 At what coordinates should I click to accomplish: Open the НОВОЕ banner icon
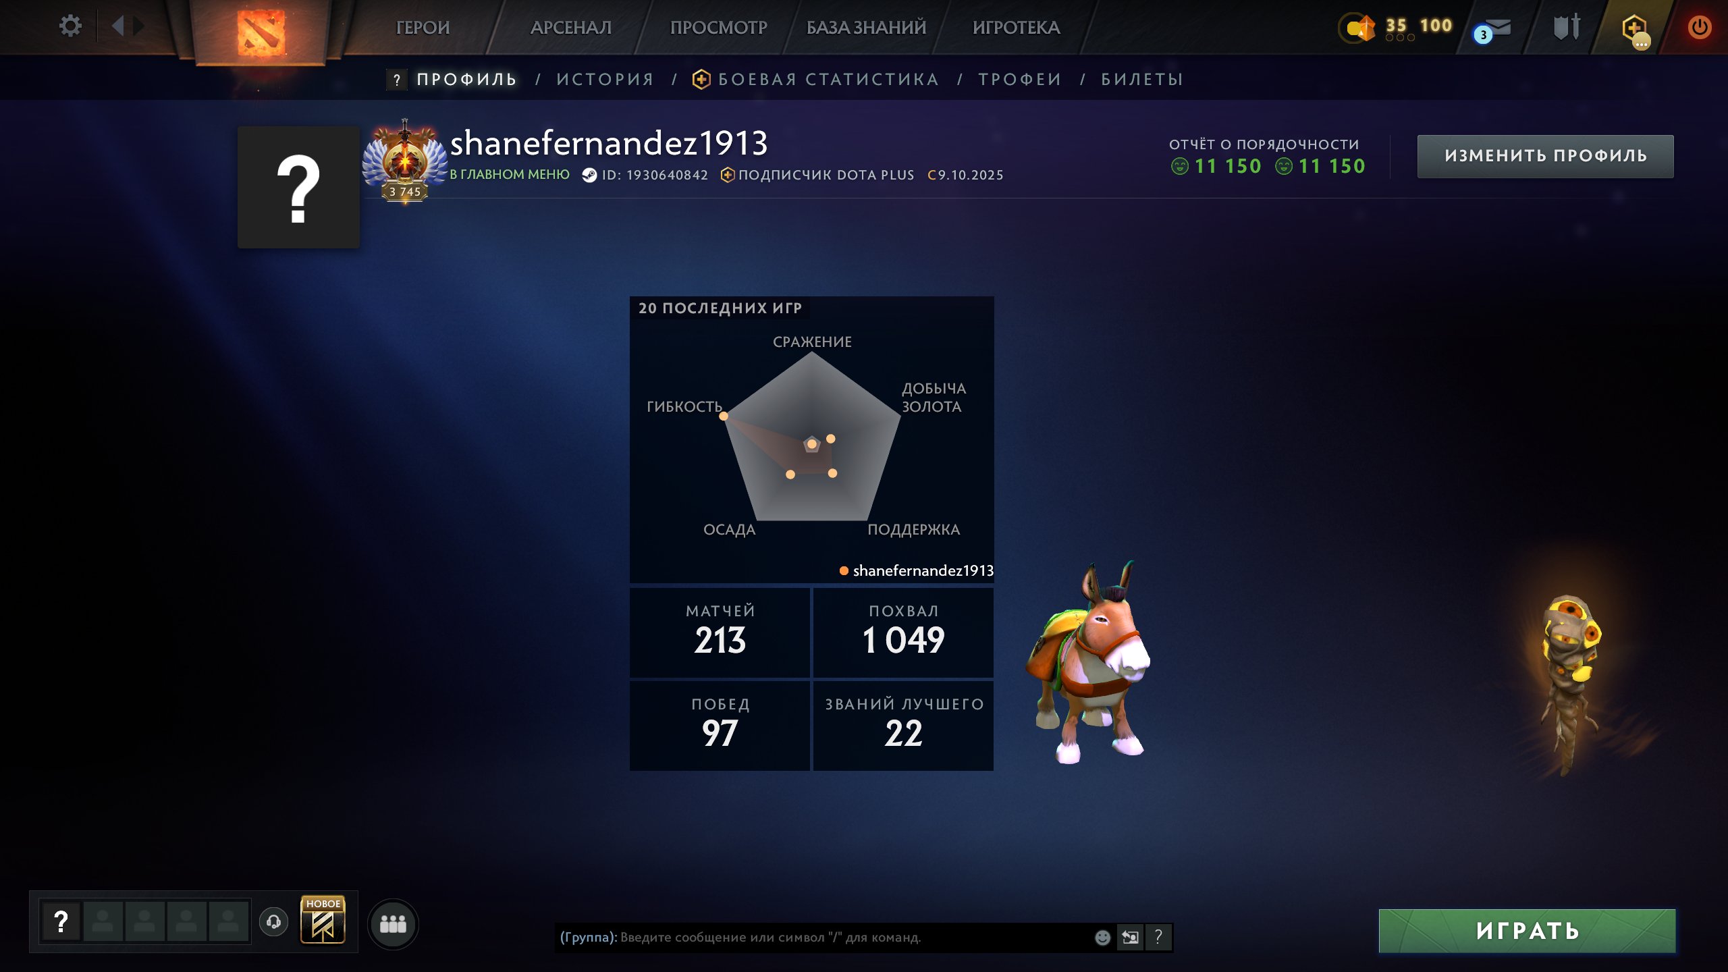point(323,919)
